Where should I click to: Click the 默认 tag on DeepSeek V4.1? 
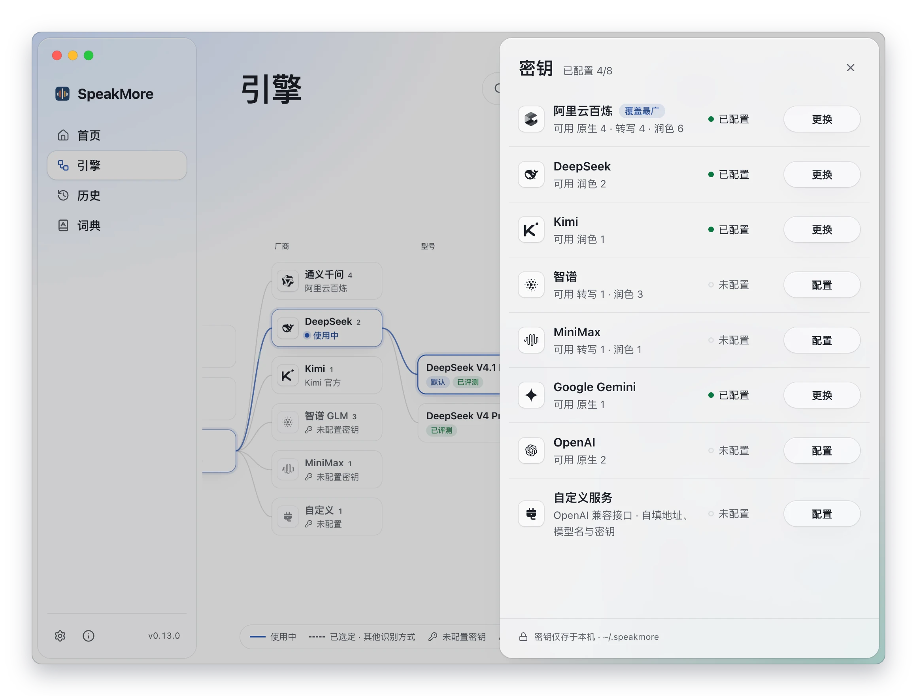click(438, 382)
